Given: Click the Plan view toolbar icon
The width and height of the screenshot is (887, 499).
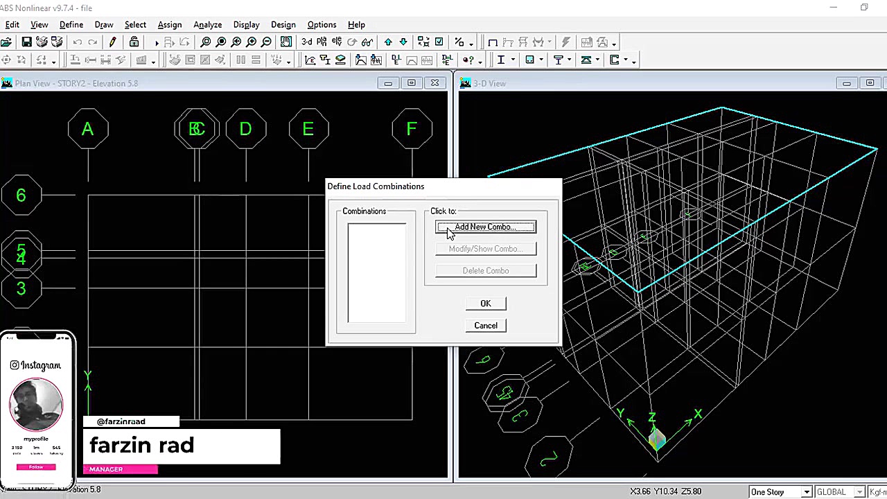Looking at the screenshot, I should tap(322, 42).
